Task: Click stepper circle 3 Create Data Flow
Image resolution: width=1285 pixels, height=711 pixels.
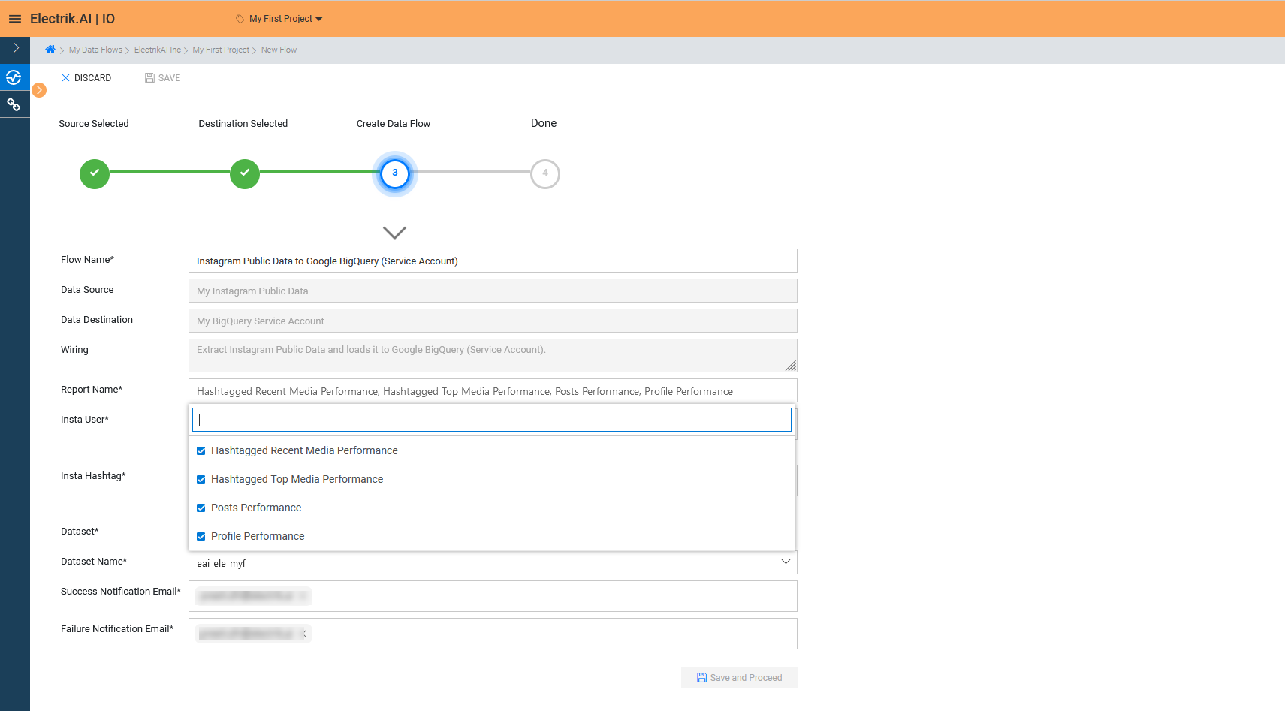Action: tap(394, 173)
